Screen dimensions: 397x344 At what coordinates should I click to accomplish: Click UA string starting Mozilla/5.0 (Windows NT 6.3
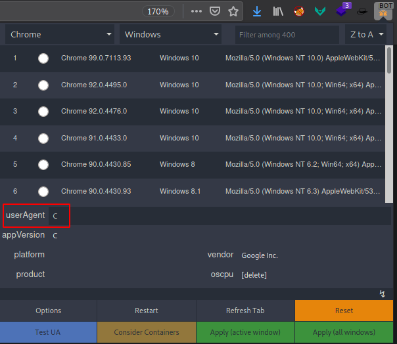[x=303, y=191]
